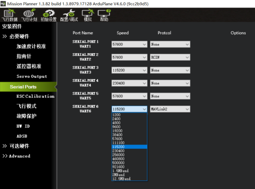Viewport: 255px width, 189px height.
Task: Choose 921600 from the speed list
Action: coord(129,167)
